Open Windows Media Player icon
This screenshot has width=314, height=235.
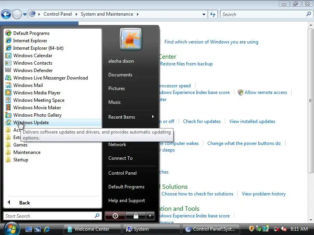[8, 93]
